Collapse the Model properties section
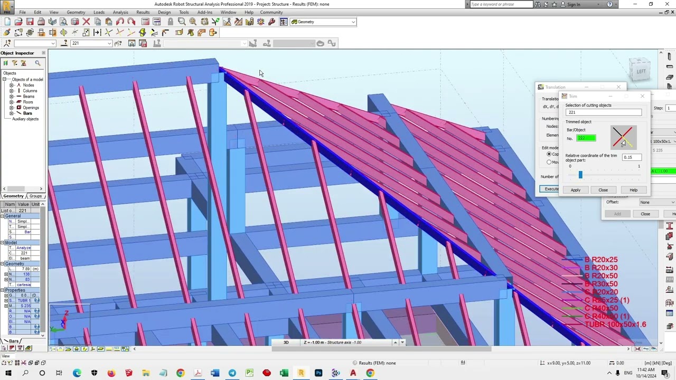Image resolution: width=676 pixels, height=380 pixels. pos(2,243)
